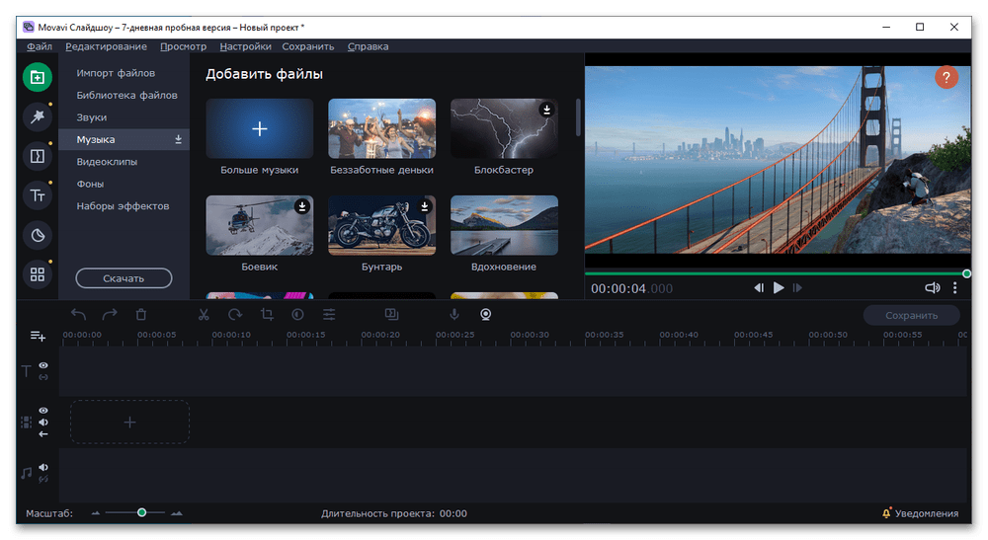Select the Filters magic wand icon
Screen dimensions: 988x540
38,116
